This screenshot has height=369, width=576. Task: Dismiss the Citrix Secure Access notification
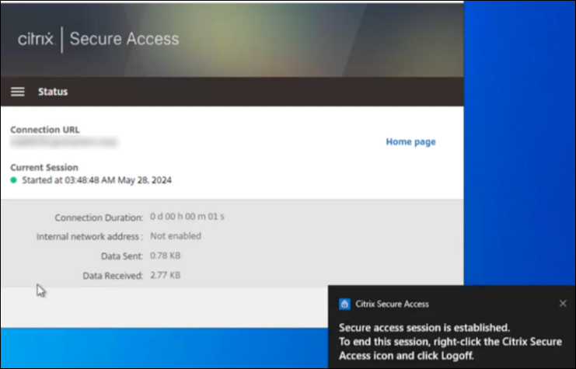tap(563, 303)
